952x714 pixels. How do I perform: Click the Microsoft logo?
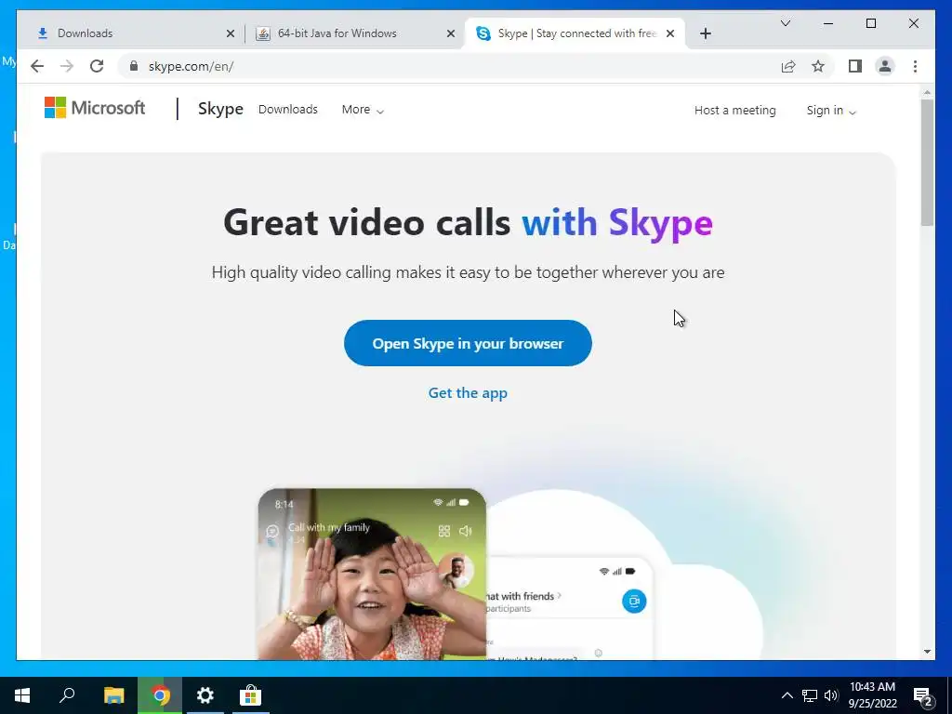(95, 108)
